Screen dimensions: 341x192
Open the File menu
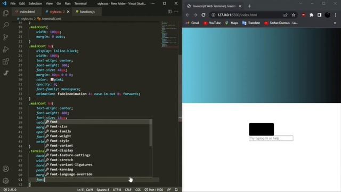[13, 4]
